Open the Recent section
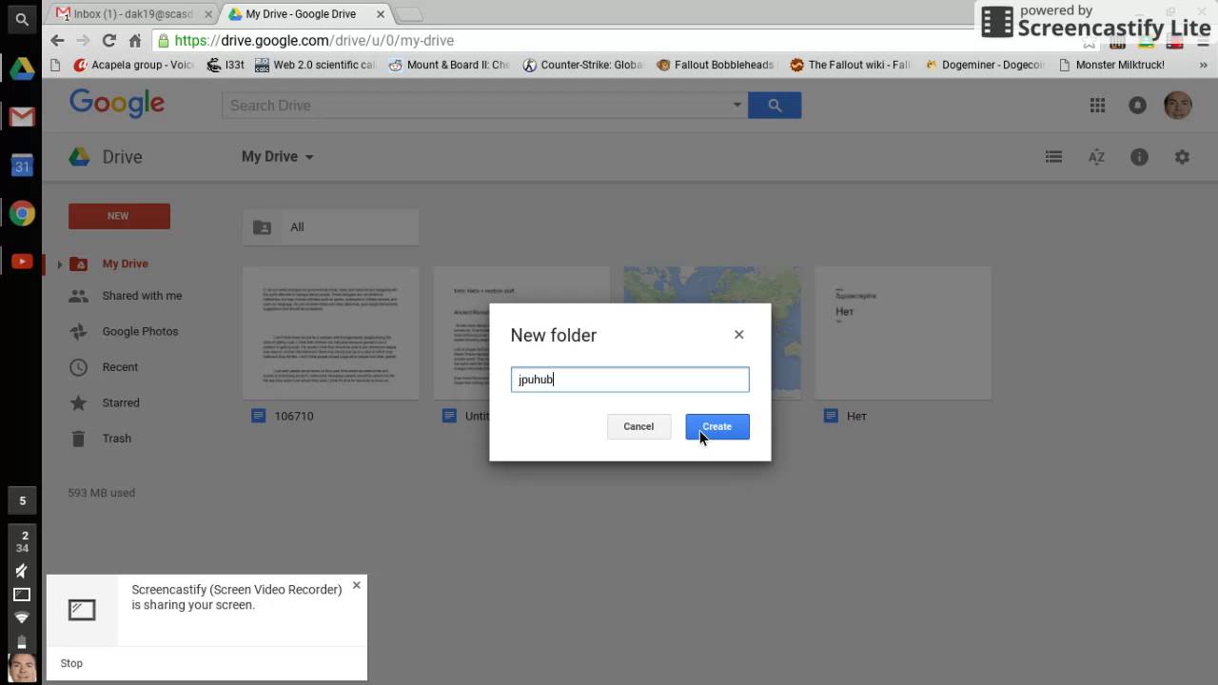This screenshot has height=685, width=1218. [x=120, y=367]
